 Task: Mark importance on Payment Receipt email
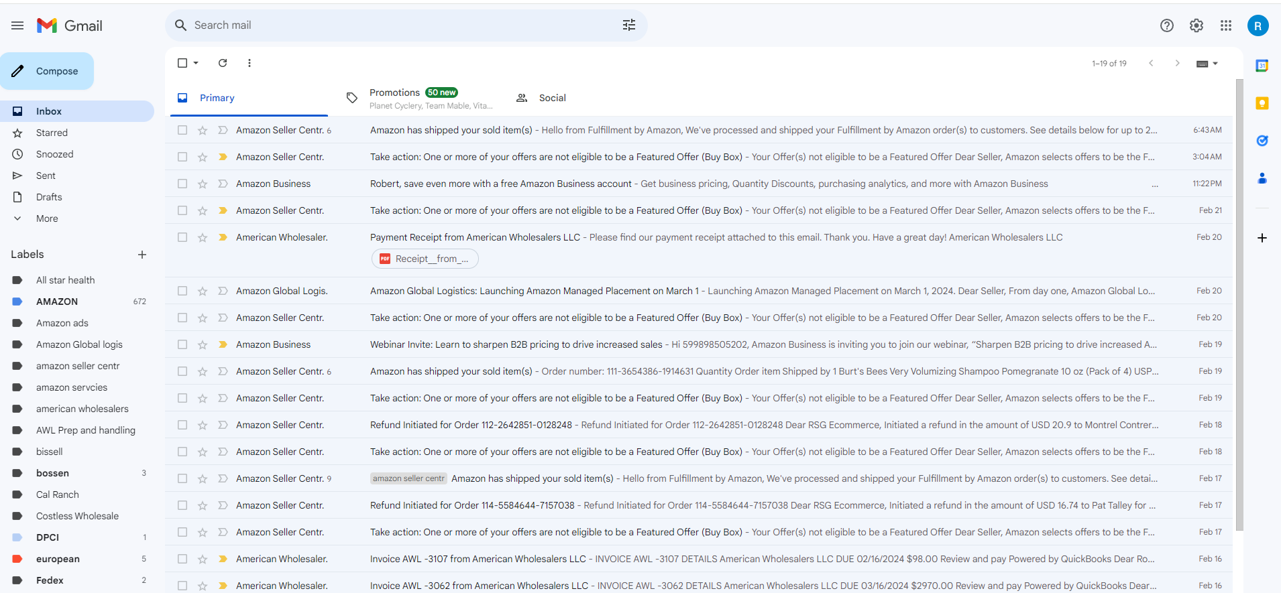pos(223,237)
